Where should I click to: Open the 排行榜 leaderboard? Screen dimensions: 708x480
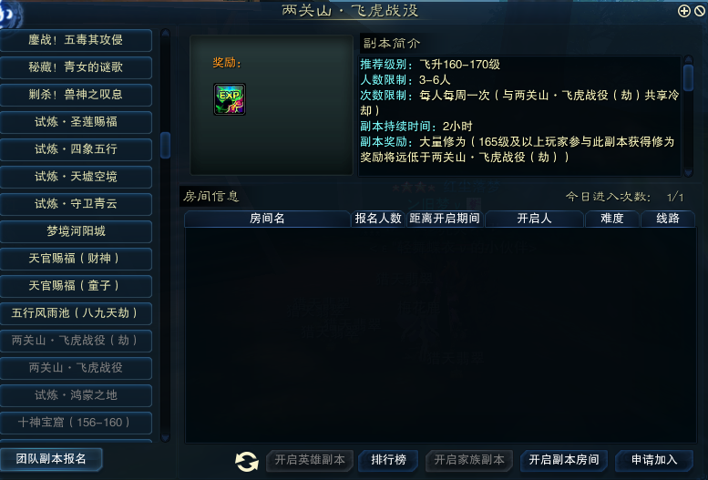pyautogui.click(x=388, y=460)
